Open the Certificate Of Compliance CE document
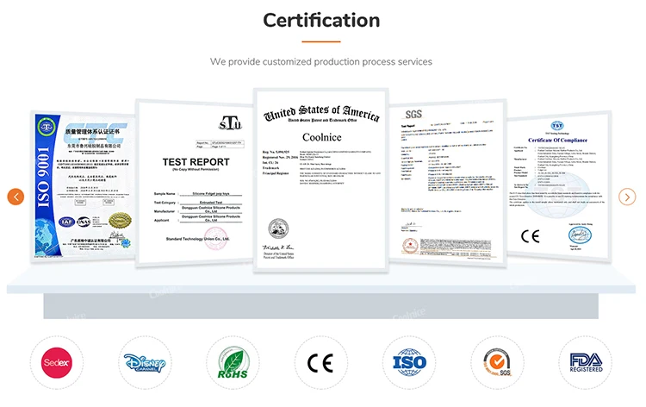This screenshot has height=407, width=646. (x=559, y=186)
